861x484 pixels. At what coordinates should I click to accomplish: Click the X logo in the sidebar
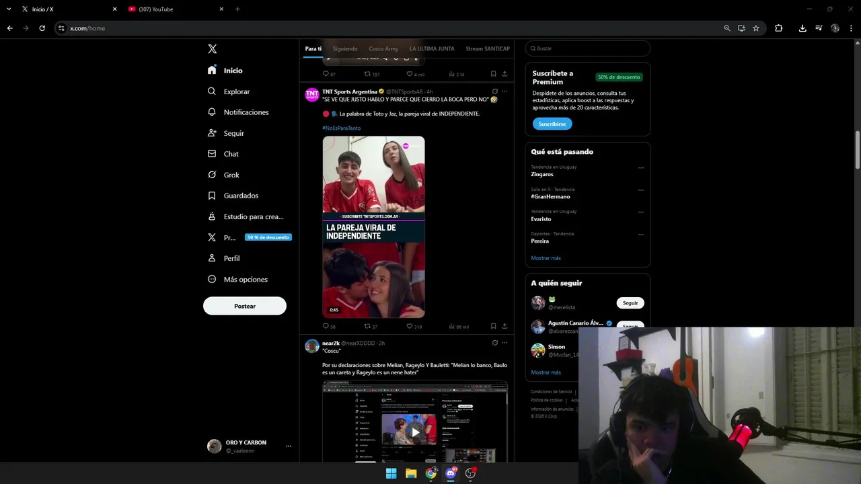point(212,49)
